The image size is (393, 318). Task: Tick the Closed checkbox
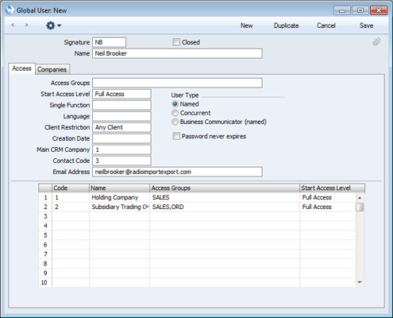(176, 42)
